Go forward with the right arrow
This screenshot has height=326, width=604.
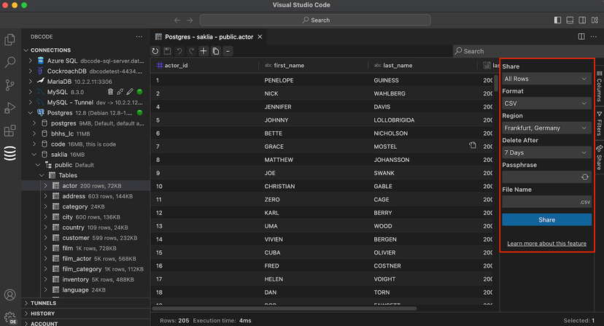tap(190, 20)
